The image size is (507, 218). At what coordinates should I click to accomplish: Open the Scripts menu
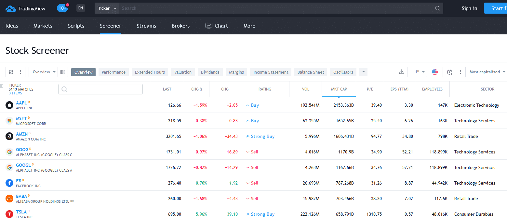coord(76,26)
